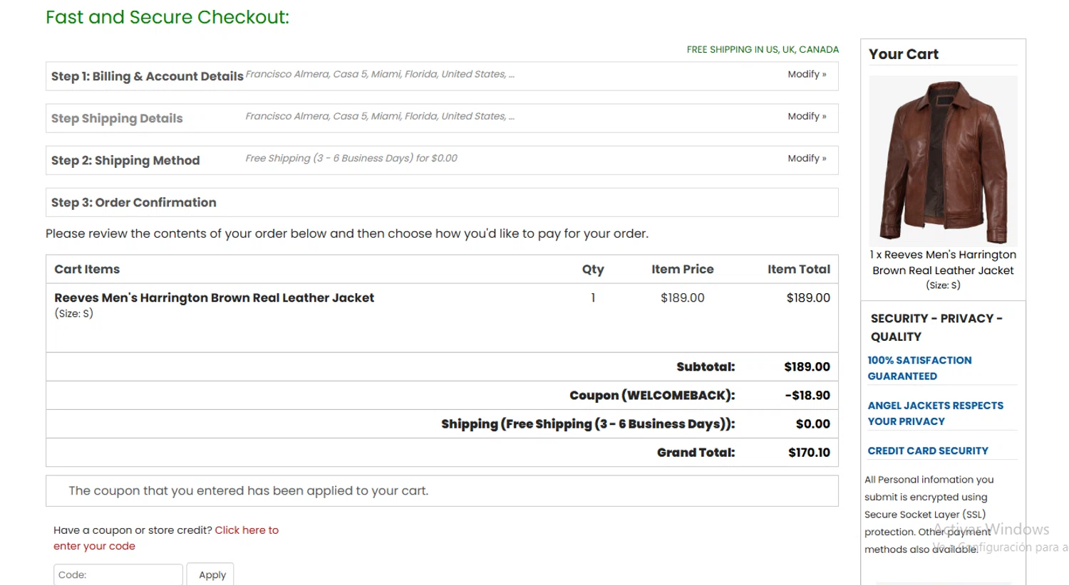
Task: Select the Free Shipping (3 - 6 Business Days) summary
Action: [x=351, y=158]
